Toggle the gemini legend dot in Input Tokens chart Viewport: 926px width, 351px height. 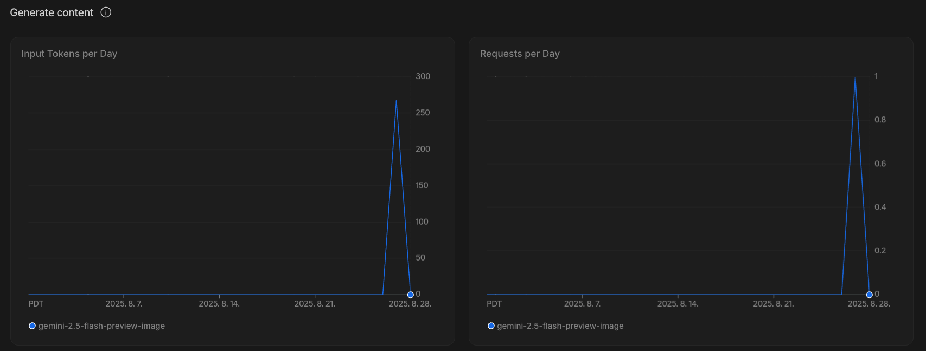(x=32, y=326)
